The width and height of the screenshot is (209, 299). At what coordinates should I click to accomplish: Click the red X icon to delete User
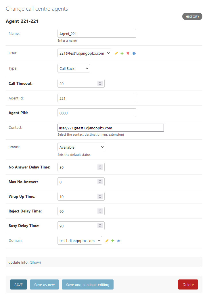(x=128, y=53)
